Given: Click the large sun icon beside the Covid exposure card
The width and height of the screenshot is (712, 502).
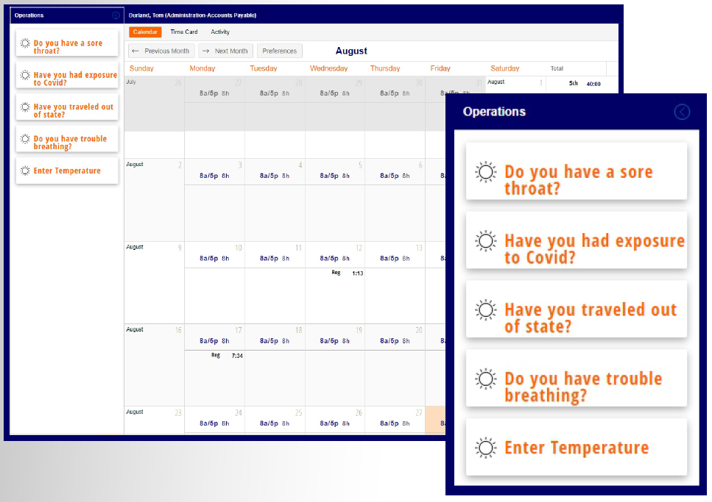Looking at the screenshot, I should (486, 241).
